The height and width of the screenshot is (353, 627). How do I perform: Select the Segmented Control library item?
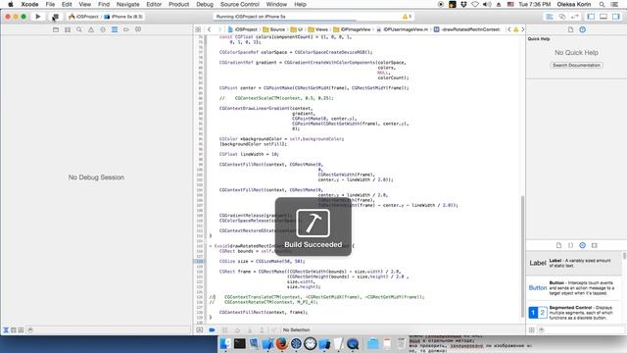tap(574, 312)
